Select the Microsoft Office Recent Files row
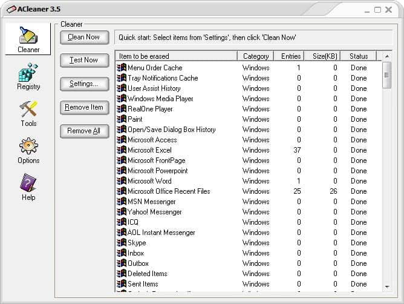The width and height of the screenshot is (404, 304). pyautogui.click(x=169, y=191)
